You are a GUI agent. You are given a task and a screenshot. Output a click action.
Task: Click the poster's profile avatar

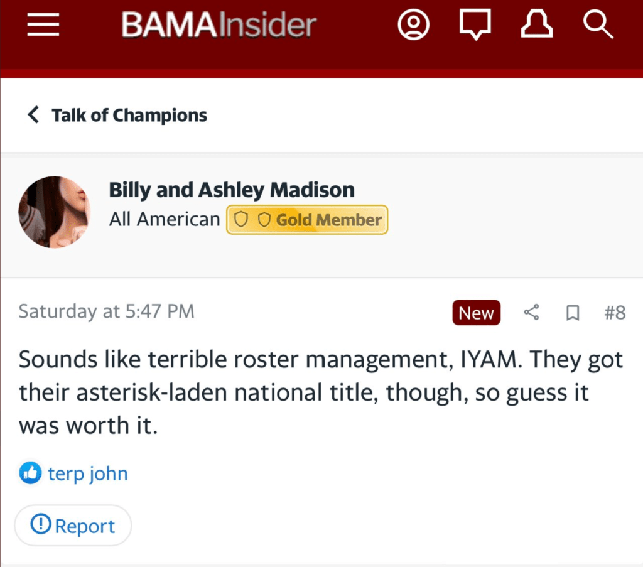coord(54,212)
